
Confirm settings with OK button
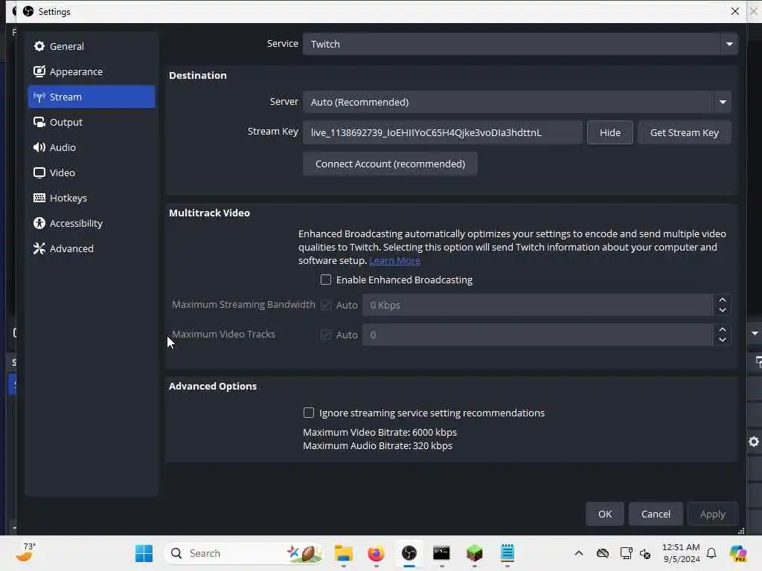604,514
